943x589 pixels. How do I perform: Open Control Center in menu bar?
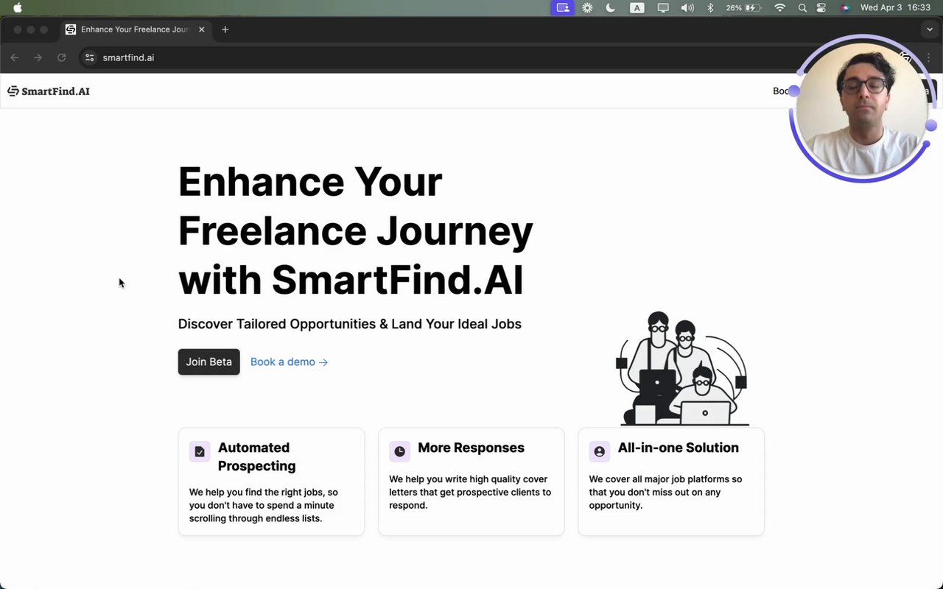click(x=821, y=8)
